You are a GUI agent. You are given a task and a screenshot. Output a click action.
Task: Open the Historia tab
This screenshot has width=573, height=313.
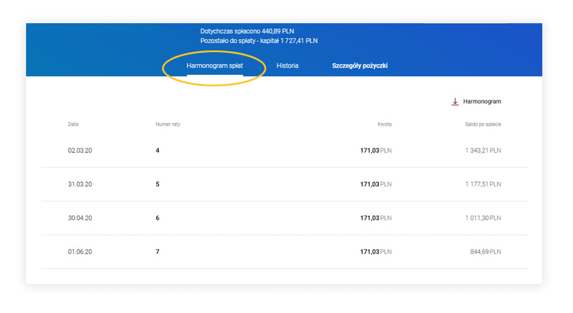click(x=287, y=66)
